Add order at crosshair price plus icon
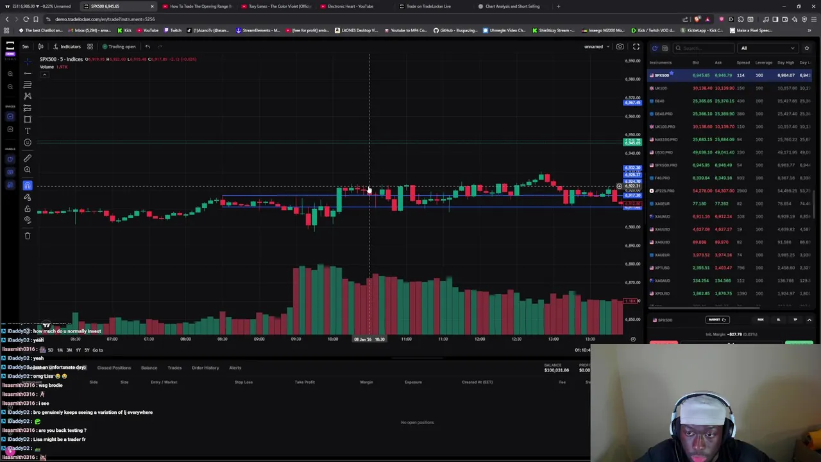The height and width of the screenshot is (462, 821). click(620, 187)
